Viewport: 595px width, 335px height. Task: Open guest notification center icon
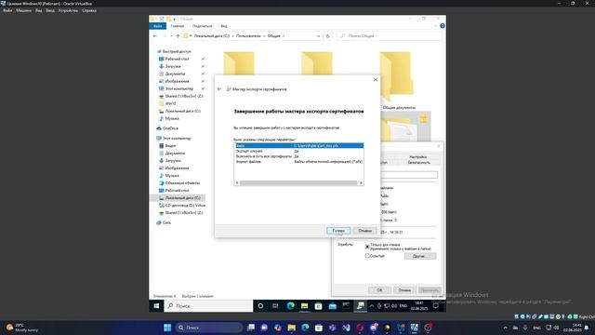coord(436,306)
